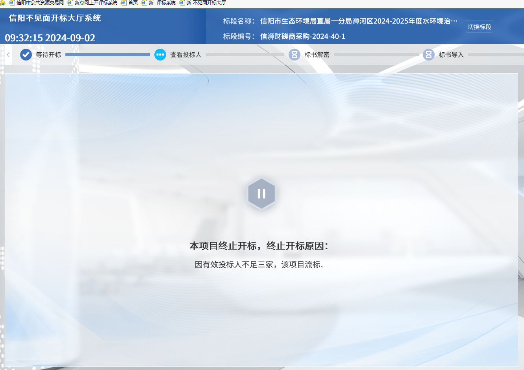Viewport: 524px width, 370px height.
Task: Click the message 因有效投标人不足三家，该项目流标
Action: click(260, 265)
